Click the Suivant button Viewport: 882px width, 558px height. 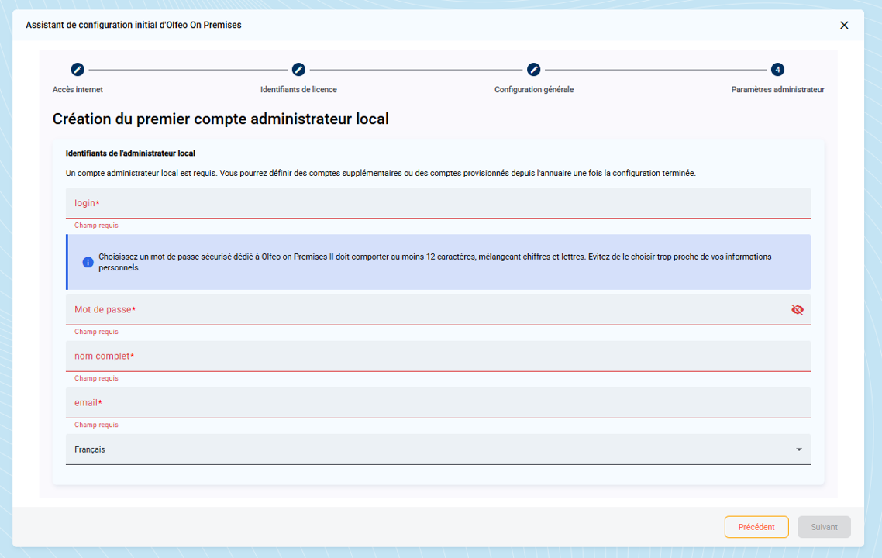click(824, 527)
